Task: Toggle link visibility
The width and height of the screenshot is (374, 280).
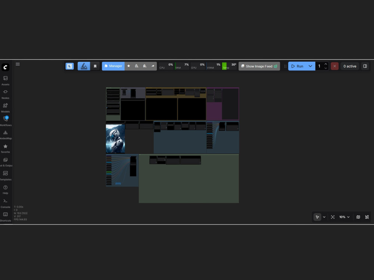Action: [367, 217]
